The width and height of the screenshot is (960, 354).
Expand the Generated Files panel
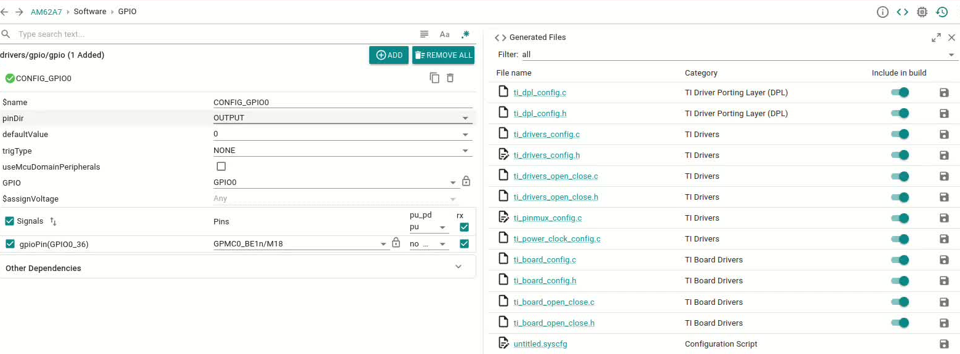(936, 37)
